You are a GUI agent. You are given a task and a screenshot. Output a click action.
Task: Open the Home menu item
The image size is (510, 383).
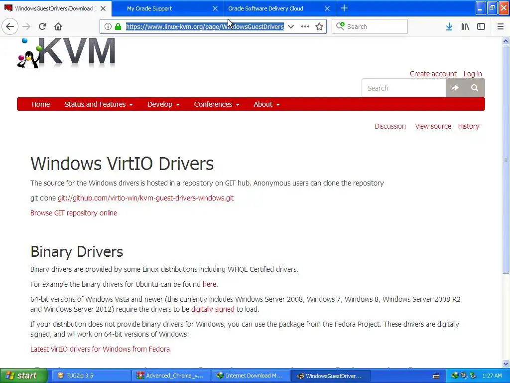[41, 104]
